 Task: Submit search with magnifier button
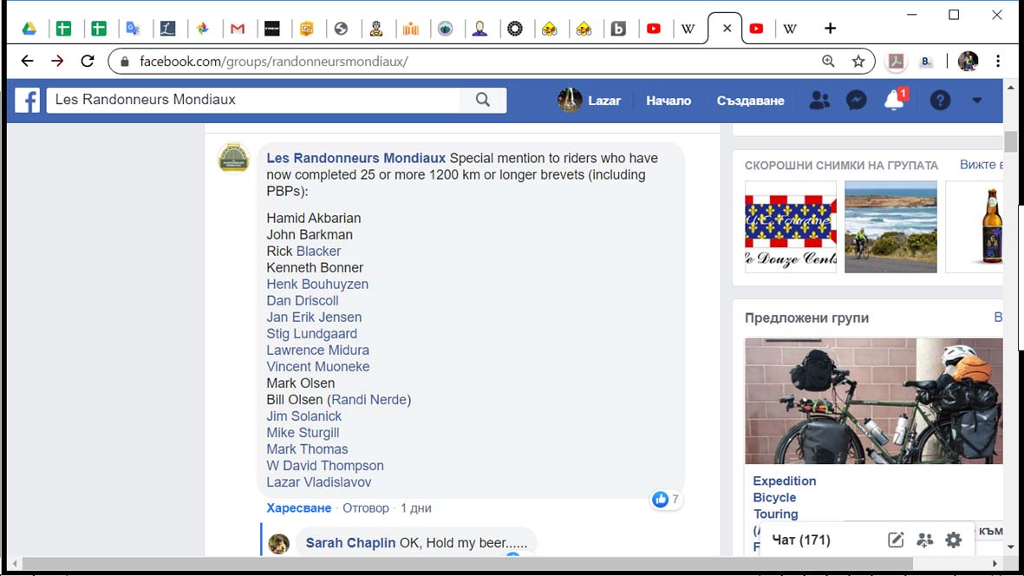click(x=483, y=100)
